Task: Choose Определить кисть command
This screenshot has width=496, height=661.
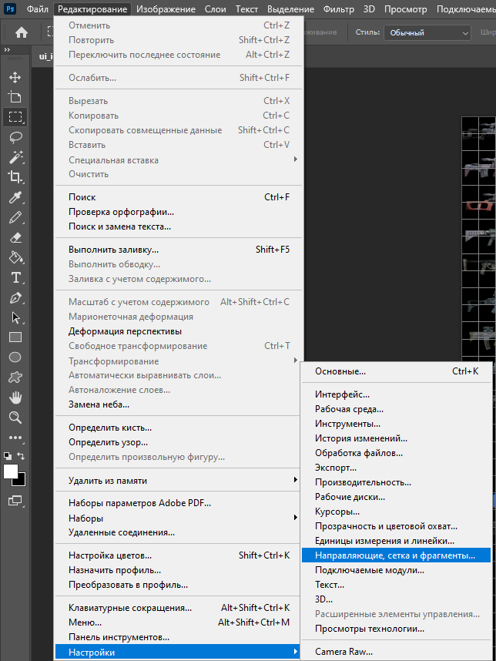Action: tap(179, 428)
